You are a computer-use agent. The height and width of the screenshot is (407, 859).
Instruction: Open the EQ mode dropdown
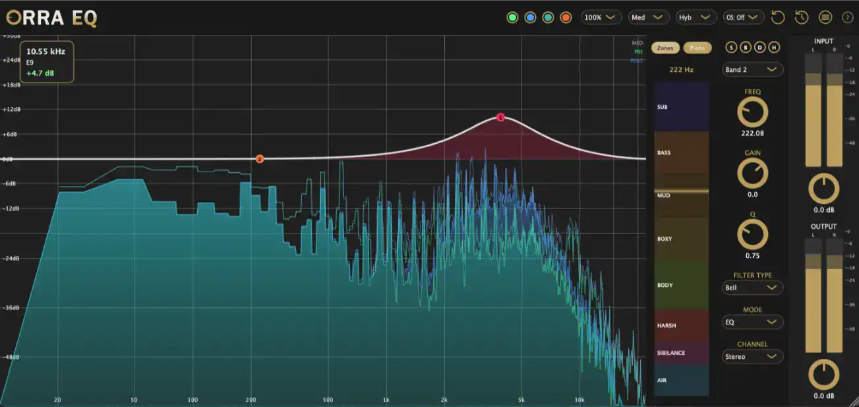752,322
